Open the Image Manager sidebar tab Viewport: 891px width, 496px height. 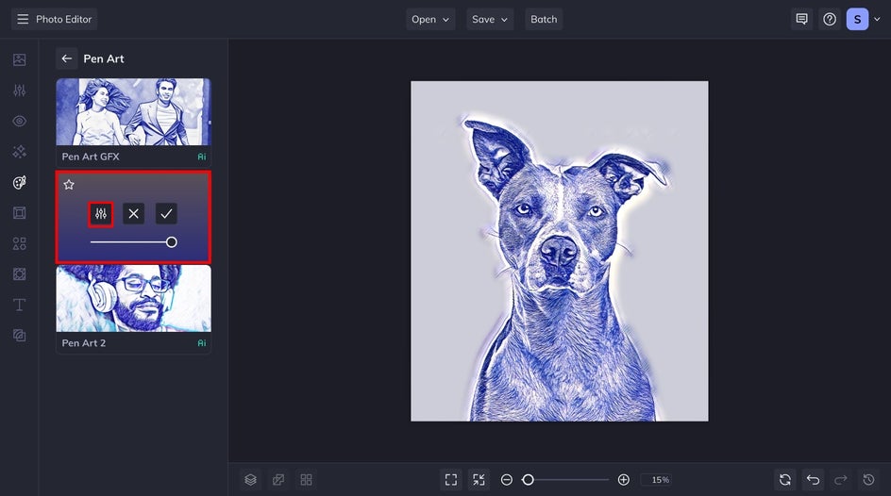pos(19,59)
